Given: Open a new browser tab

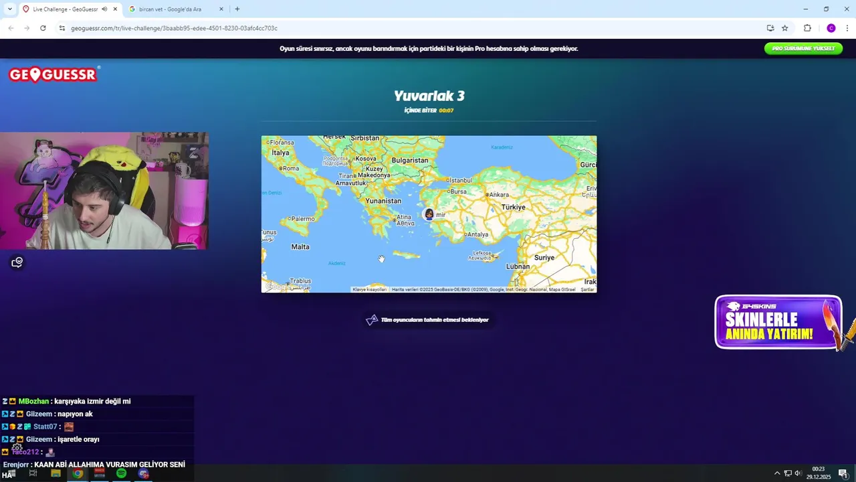Looking at the screenshot, I should pos(237,9).
